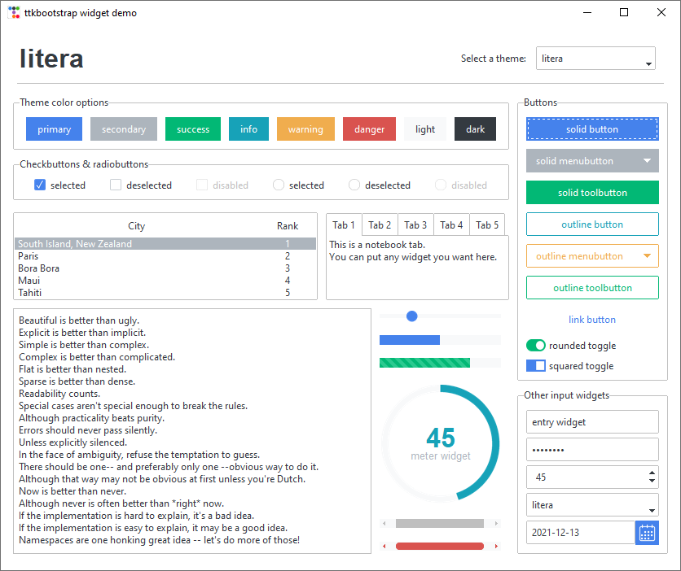Disable the squared toggle
The image size is (681, 571).
[535, 365]
